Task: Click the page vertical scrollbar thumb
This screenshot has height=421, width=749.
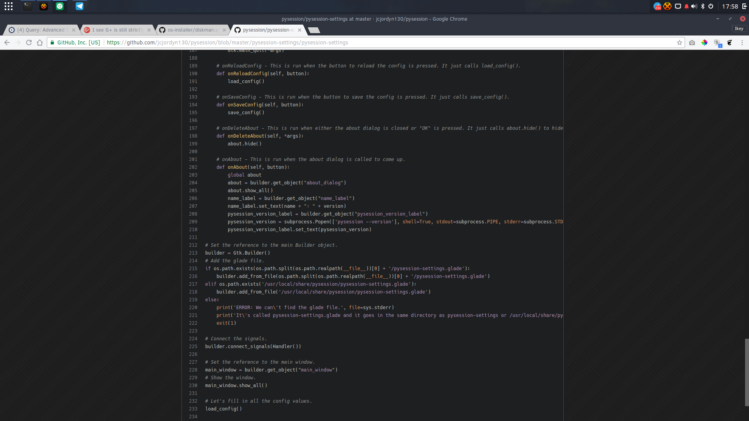Action: (747, 372)
